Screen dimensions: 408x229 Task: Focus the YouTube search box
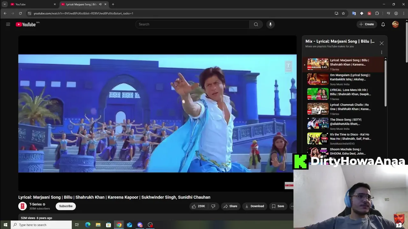193,24
